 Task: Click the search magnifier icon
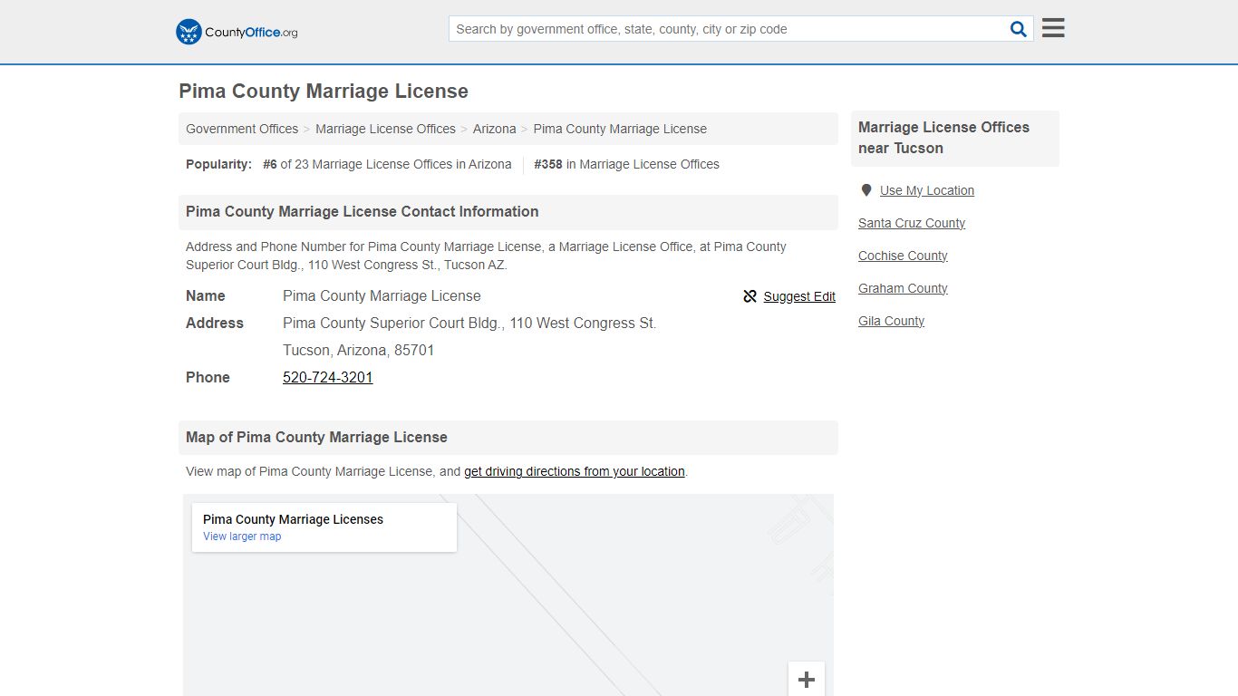[1019, 29]
